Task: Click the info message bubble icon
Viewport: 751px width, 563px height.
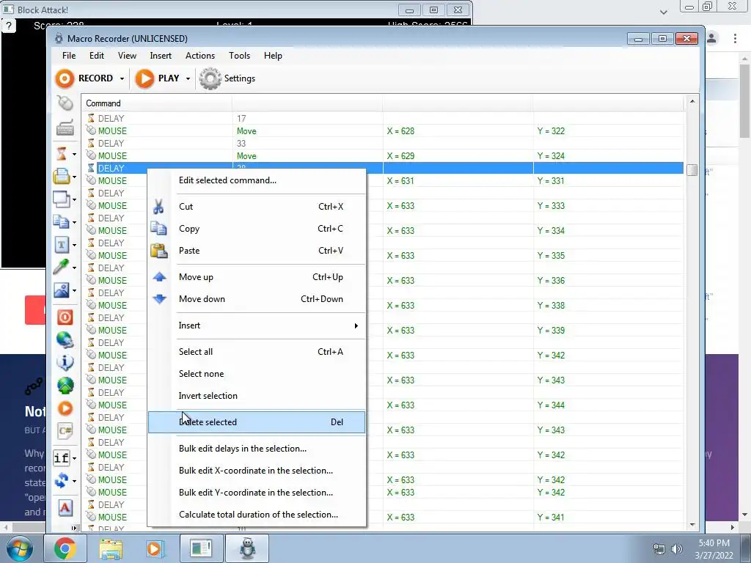Action: 65,362
